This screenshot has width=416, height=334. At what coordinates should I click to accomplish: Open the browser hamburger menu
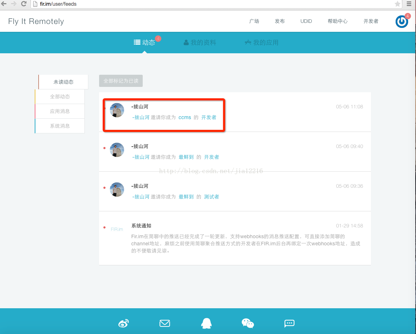coord(409,4)
